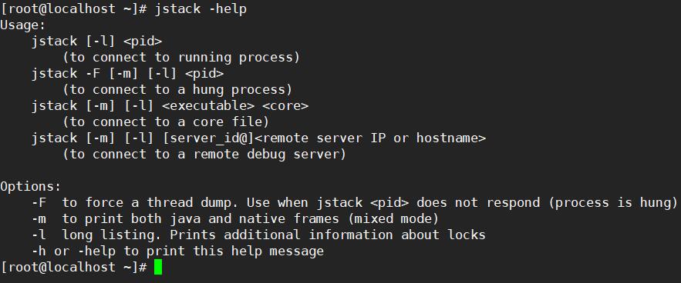Click the '<executable> <core>' usage line
This screenshot has width=681, height=283.
click(170, 106)
